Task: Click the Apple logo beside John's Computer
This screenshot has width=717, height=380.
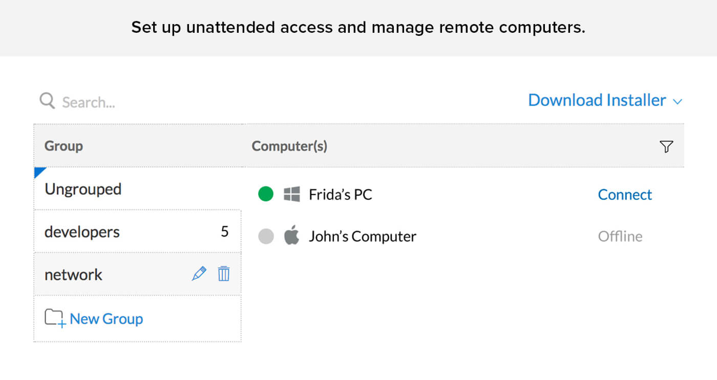Action: pyautogui.click(x=292, y=236)
